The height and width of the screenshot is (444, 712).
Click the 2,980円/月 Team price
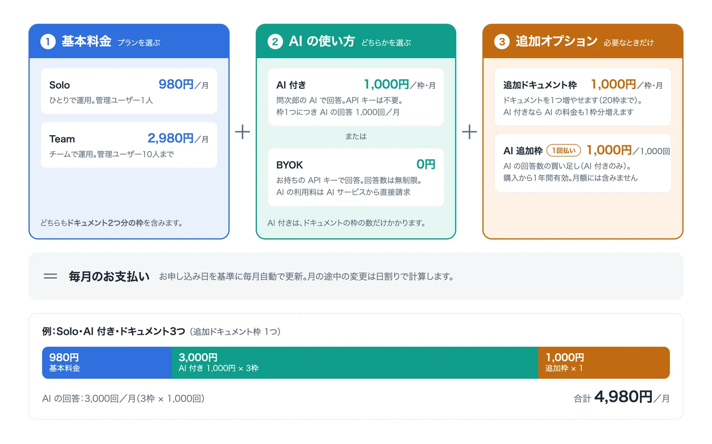[178, 138]
